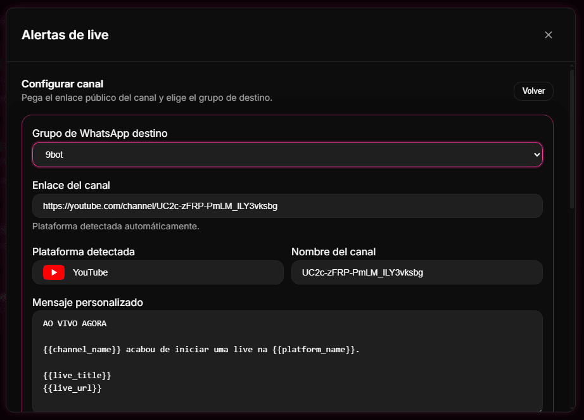Click the Volver button
The width and height of the screenshot is (584, 420).
533,91
